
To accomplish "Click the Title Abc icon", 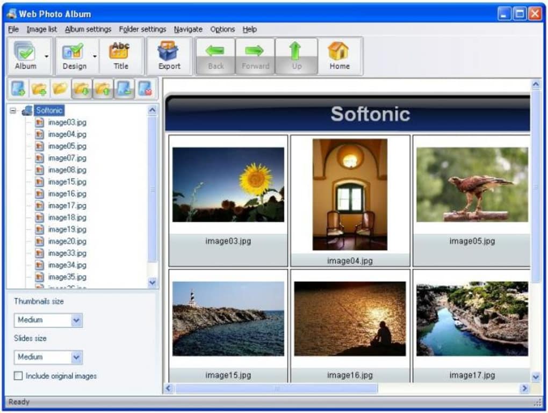I will click(120, 50).
